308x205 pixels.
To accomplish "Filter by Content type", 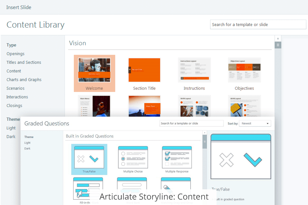I will click(x=14, y=71).
